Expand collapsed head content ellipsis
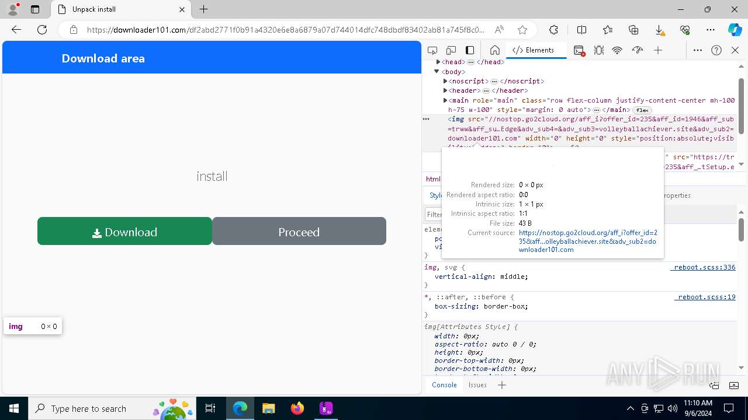This screenshot has height=420, width=748. point(471,62)
